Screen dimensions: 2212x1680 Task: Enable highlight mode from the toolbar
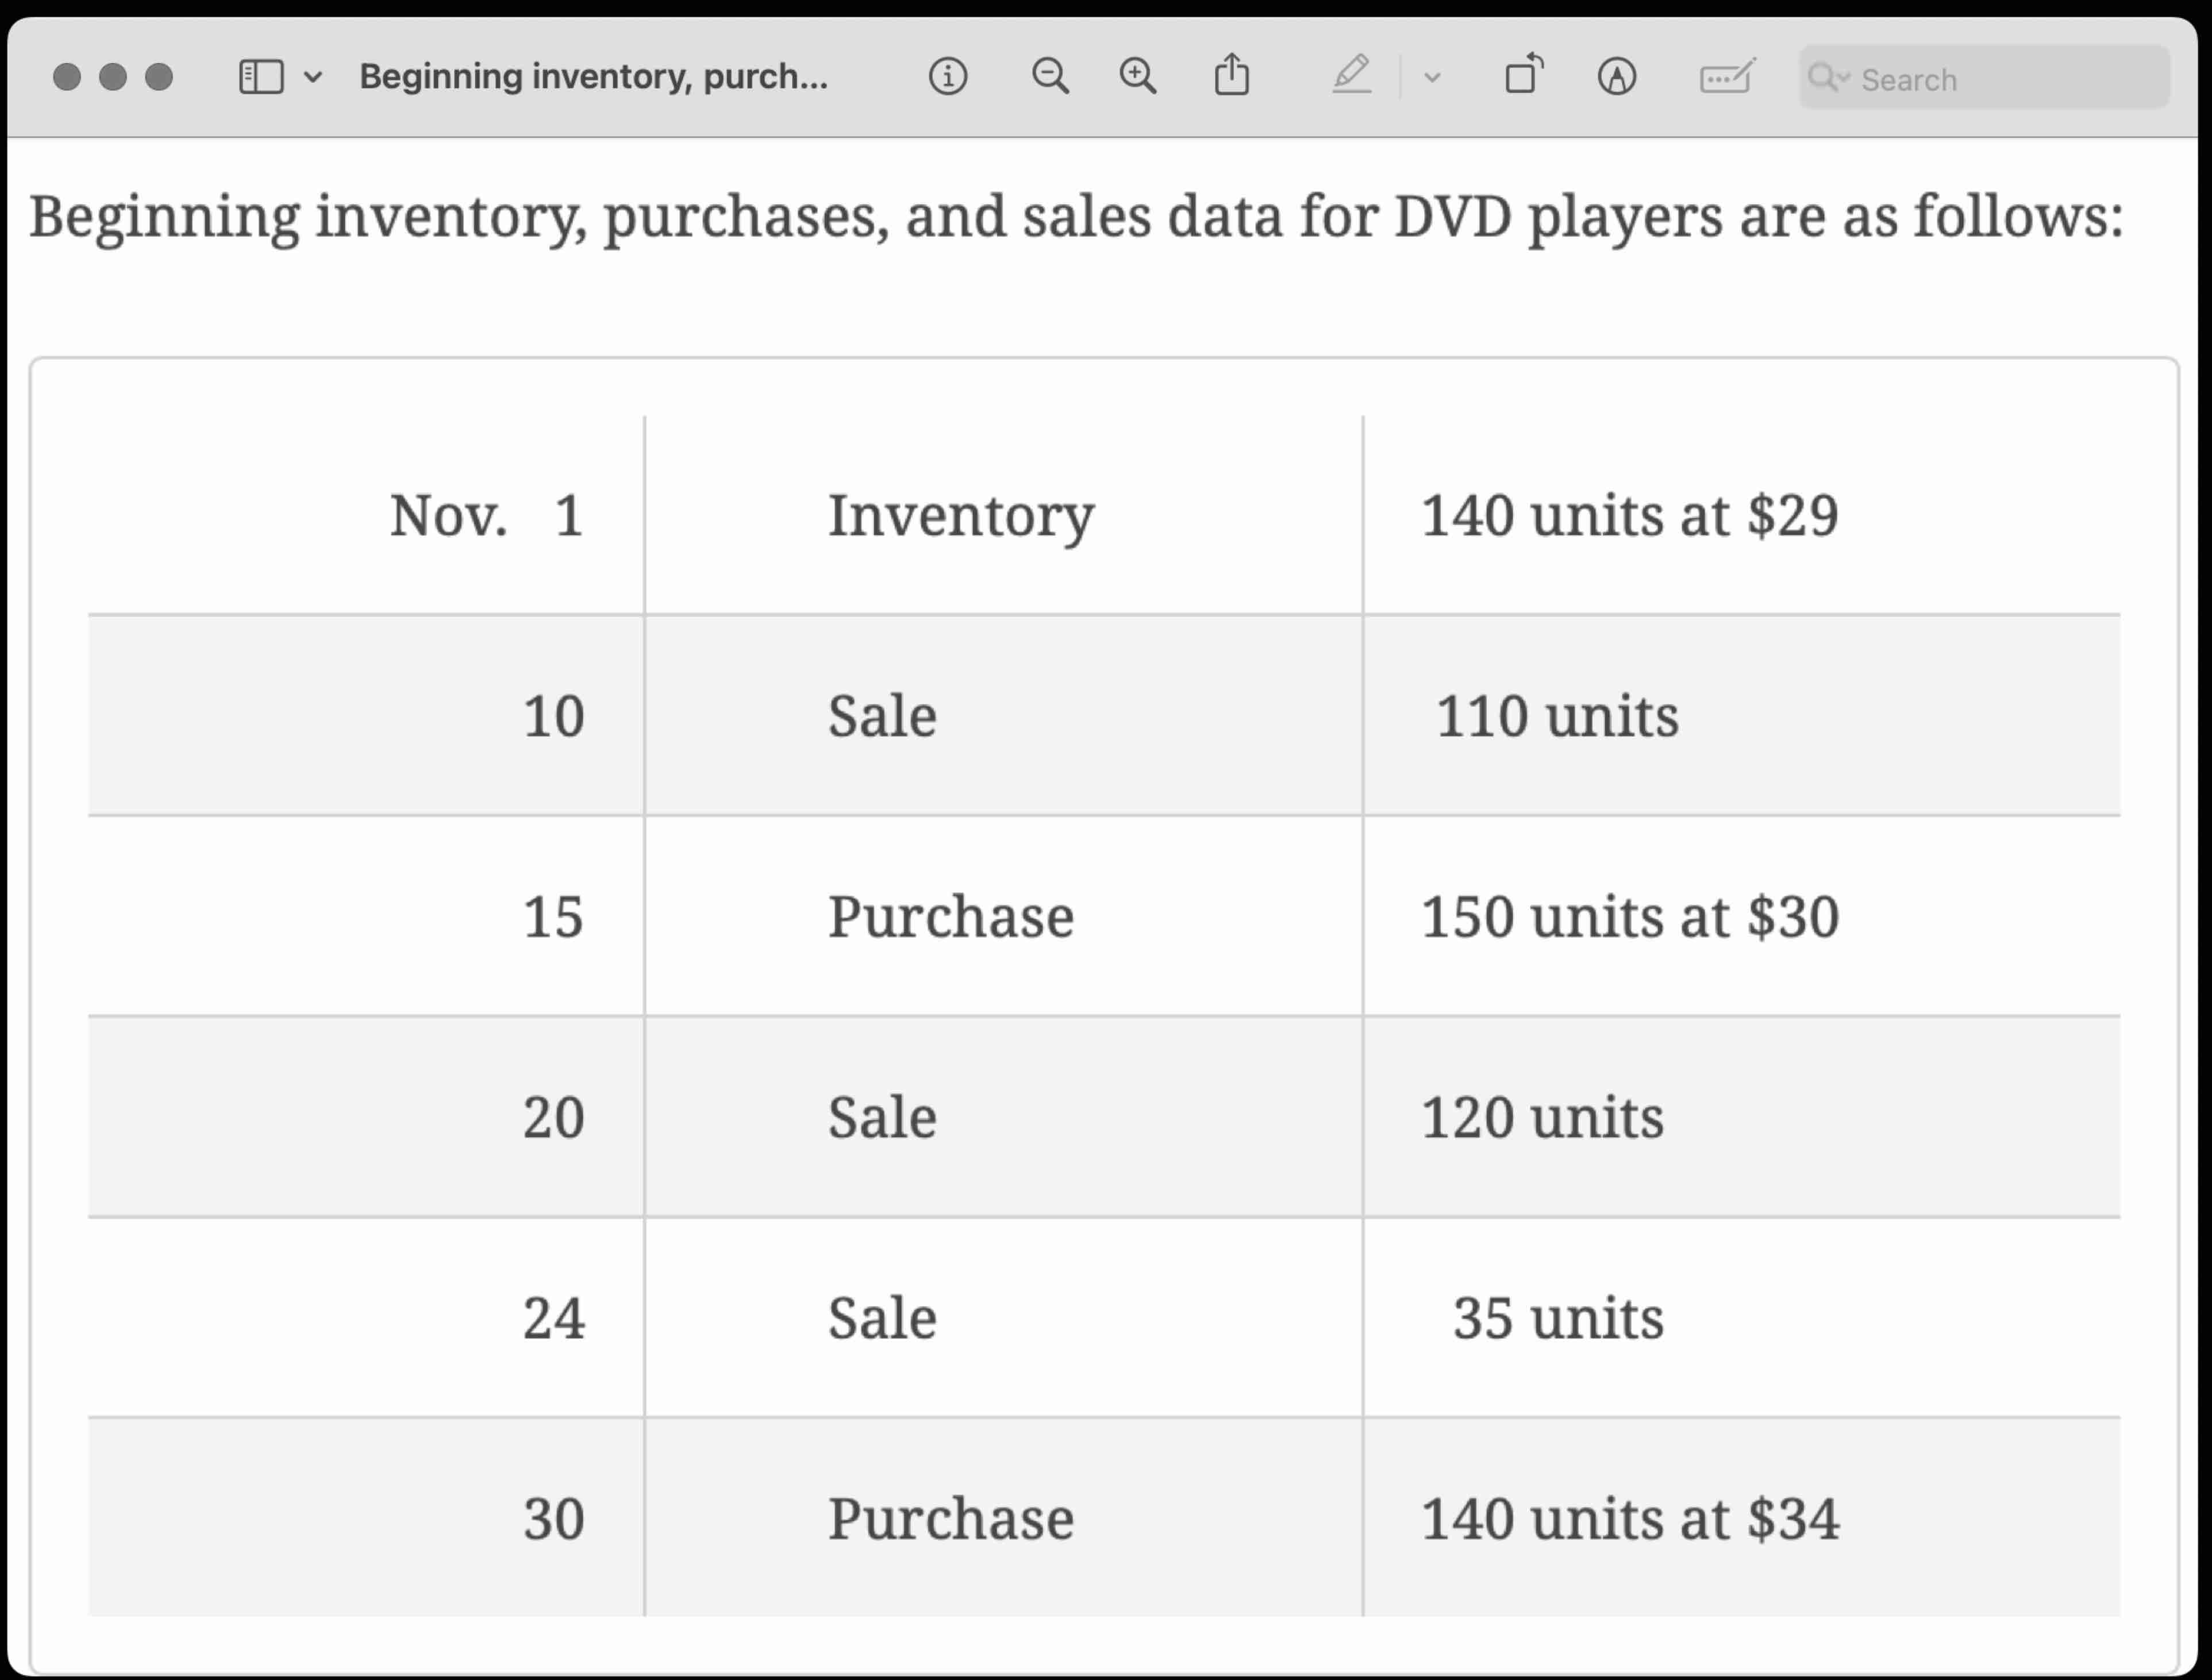pyautogui.click(x=1352, y=76)
